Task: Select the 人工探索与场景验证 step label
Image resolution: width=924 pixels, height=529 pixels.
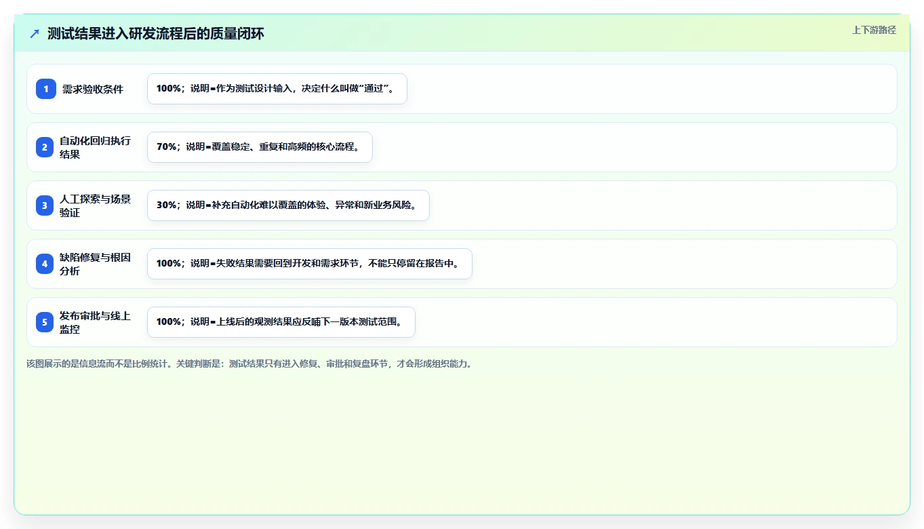Action: tap(95, 205)
